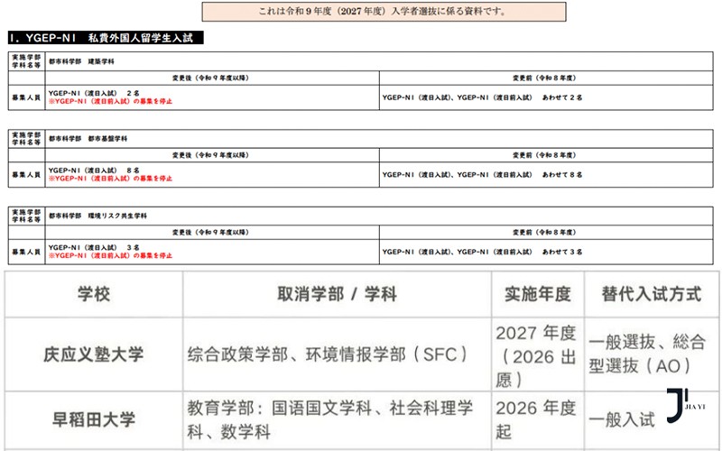
Task: Select the heading 'YGEP-NI 私費外国人留学生入試'
Action: click(x=106, y=38)
